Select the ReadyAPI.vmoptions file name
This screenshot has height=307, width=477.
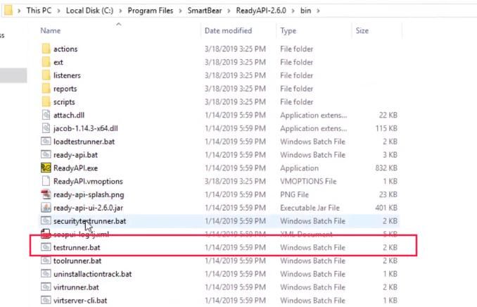(88, 182)
